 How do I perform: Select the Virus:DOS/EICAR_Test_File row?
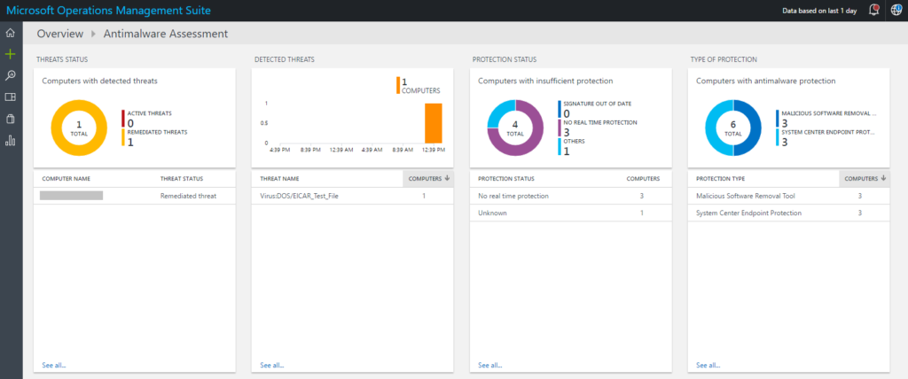tap(352, 197)
